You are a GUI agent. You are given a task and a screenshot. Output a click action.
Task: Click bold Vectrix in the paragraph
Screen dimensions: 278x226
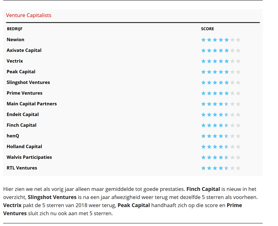point(12,205)
